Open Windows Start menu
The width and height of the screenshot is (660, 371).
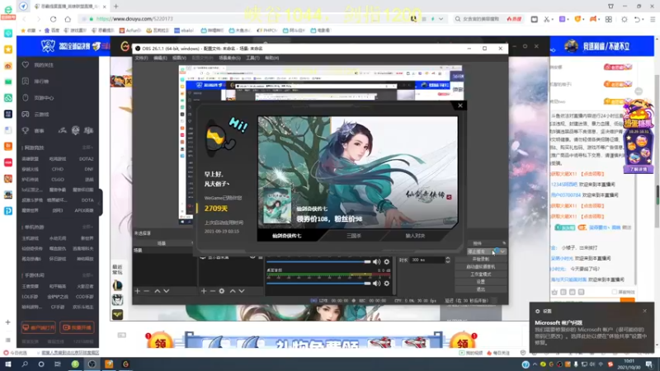click(8, 364)
